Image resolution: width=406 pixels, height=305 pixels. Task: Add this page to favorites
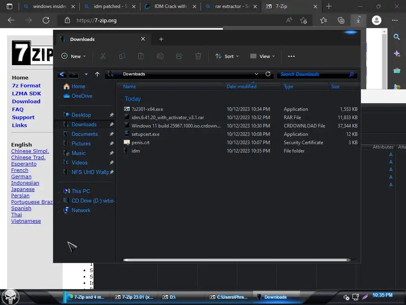pos(303,20)
